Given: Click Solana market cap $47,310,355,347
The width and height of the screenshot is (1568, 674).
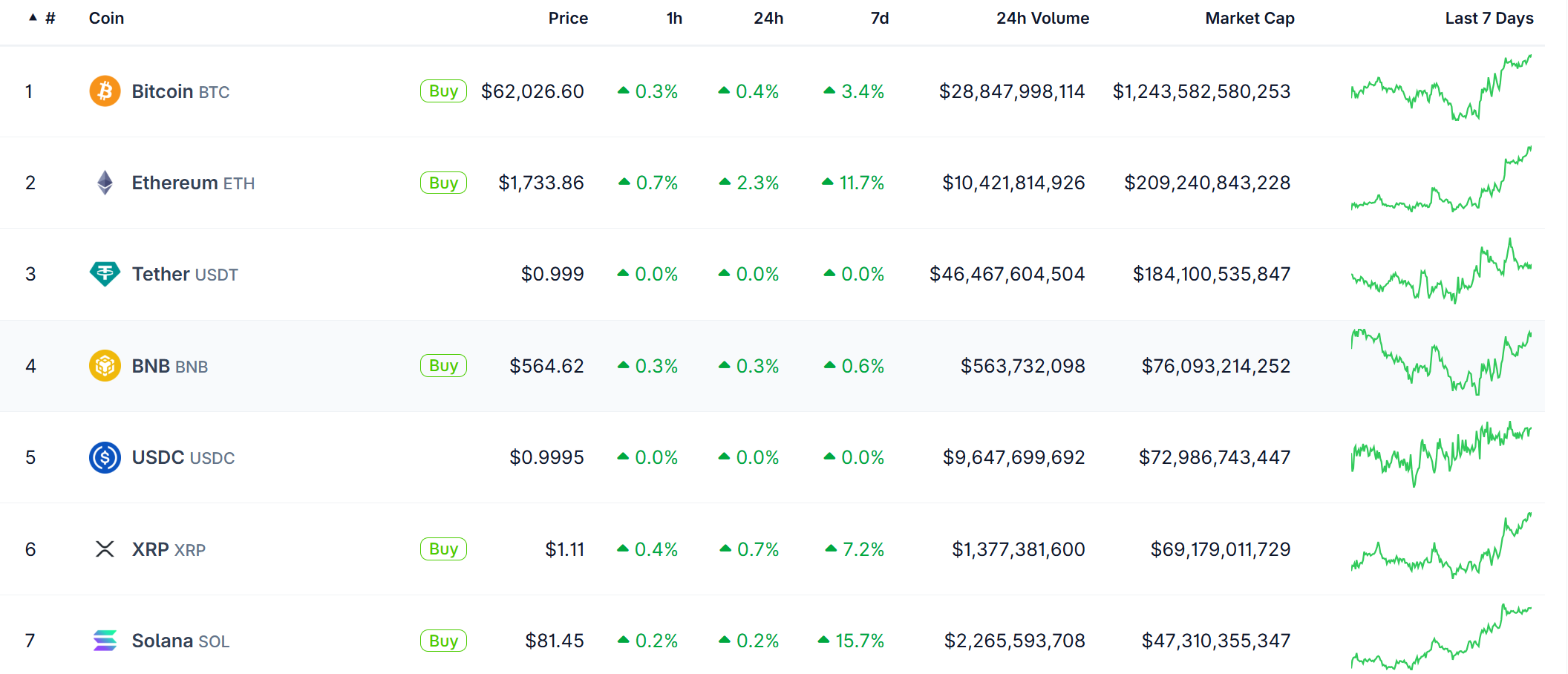Looking at the screenshot, I should pos(1216,641).
